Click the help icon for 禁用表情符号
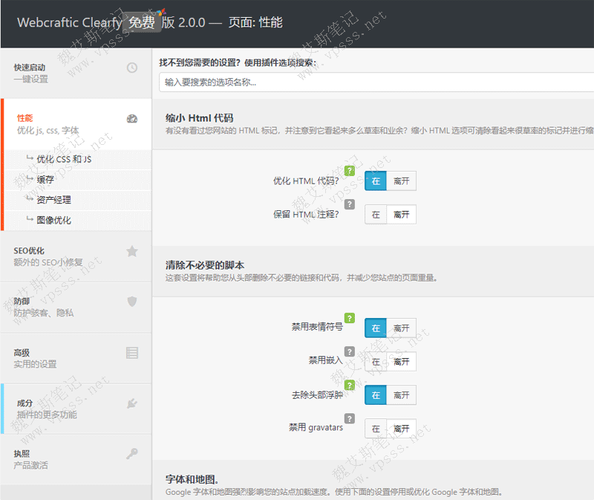Viewport: 594px width, 500px height. [x=350, y=319]
